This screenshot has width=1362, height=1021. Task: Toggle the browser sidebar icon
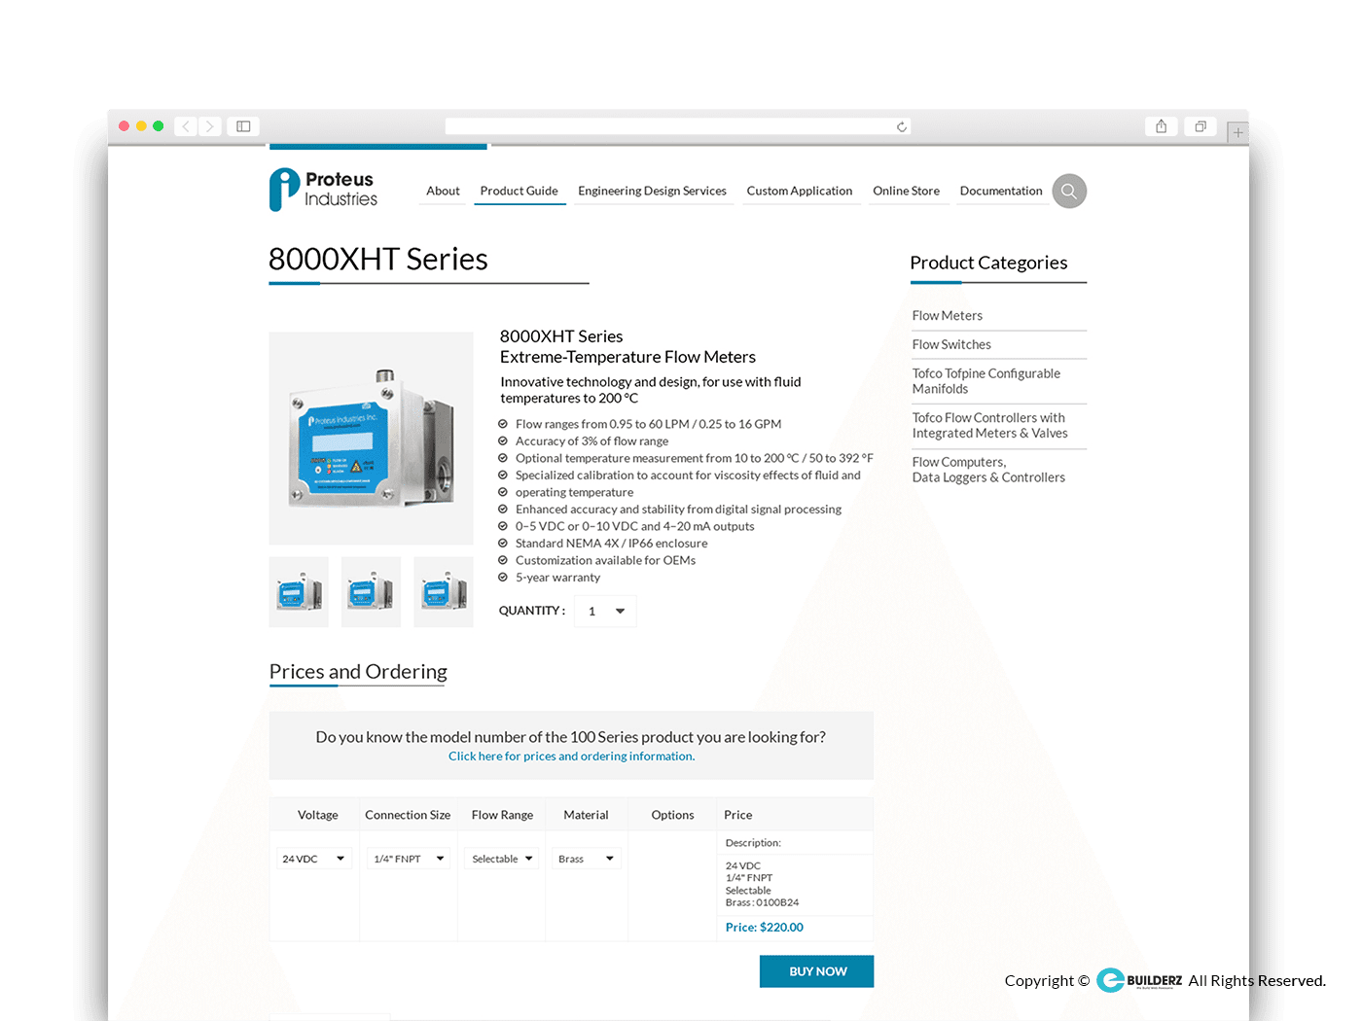(x=243, y=126)
